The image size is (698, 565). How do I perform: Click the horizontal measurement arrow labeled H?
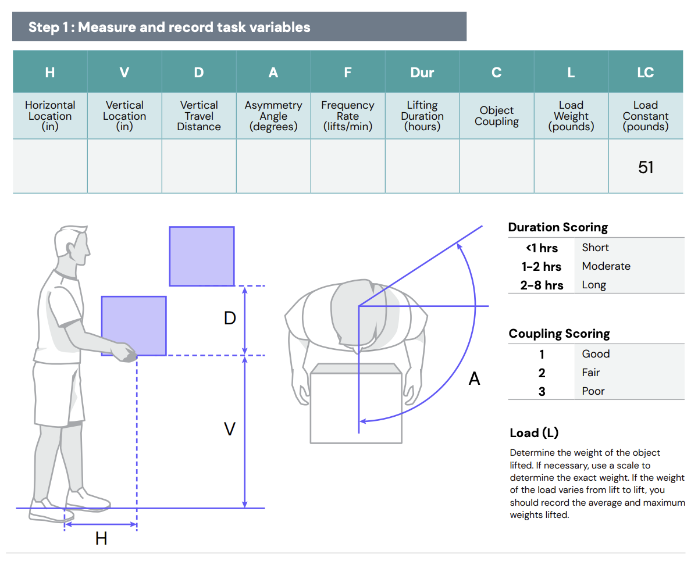click(102, 525)
